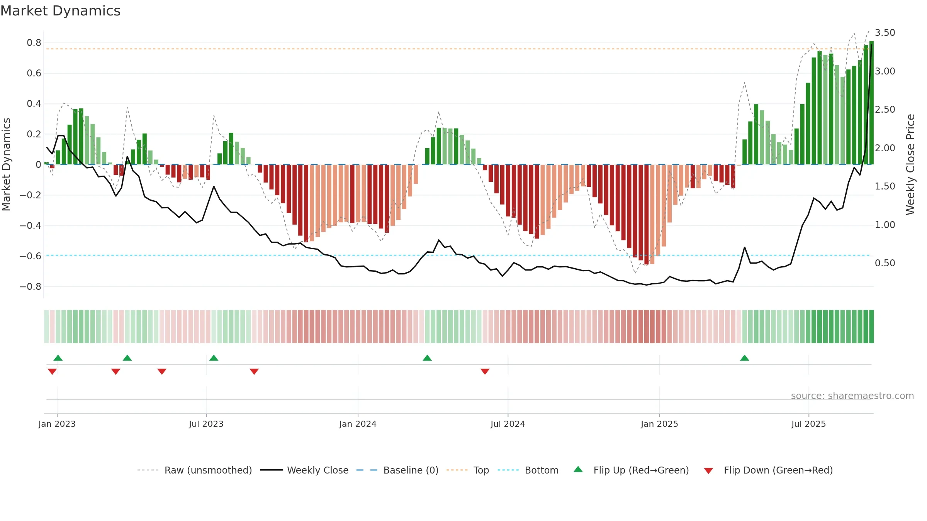Toggle the Bottom legend entry
Viewport: 927px width, 521px height.
coord(528,470)
